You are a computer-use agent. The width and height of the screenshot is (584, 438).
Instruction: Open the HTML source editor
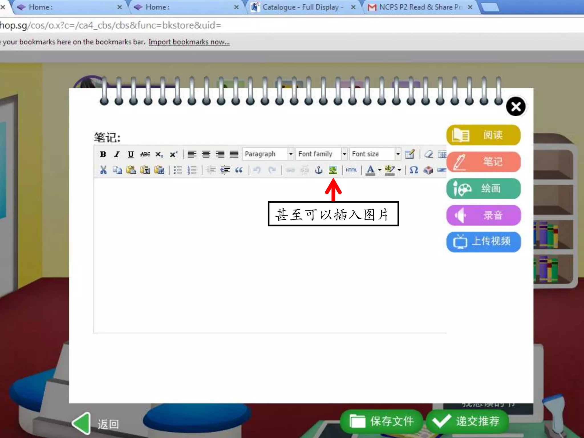351,170
